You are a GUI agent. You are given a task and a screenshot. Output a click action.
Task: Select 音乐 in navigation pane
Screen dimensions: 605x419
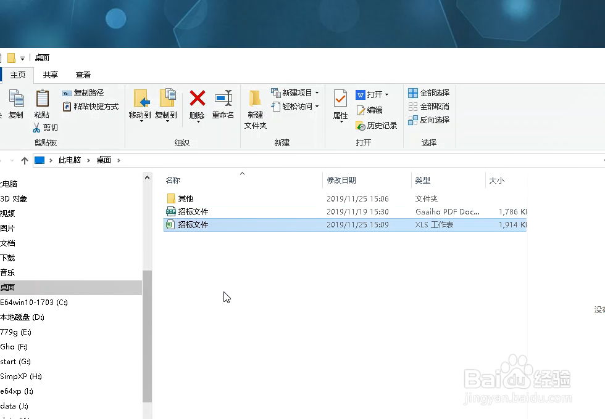(7, 273)
